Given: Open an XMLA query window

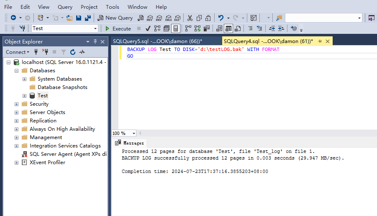Looking at the screenshot, I should click(168, 18).
